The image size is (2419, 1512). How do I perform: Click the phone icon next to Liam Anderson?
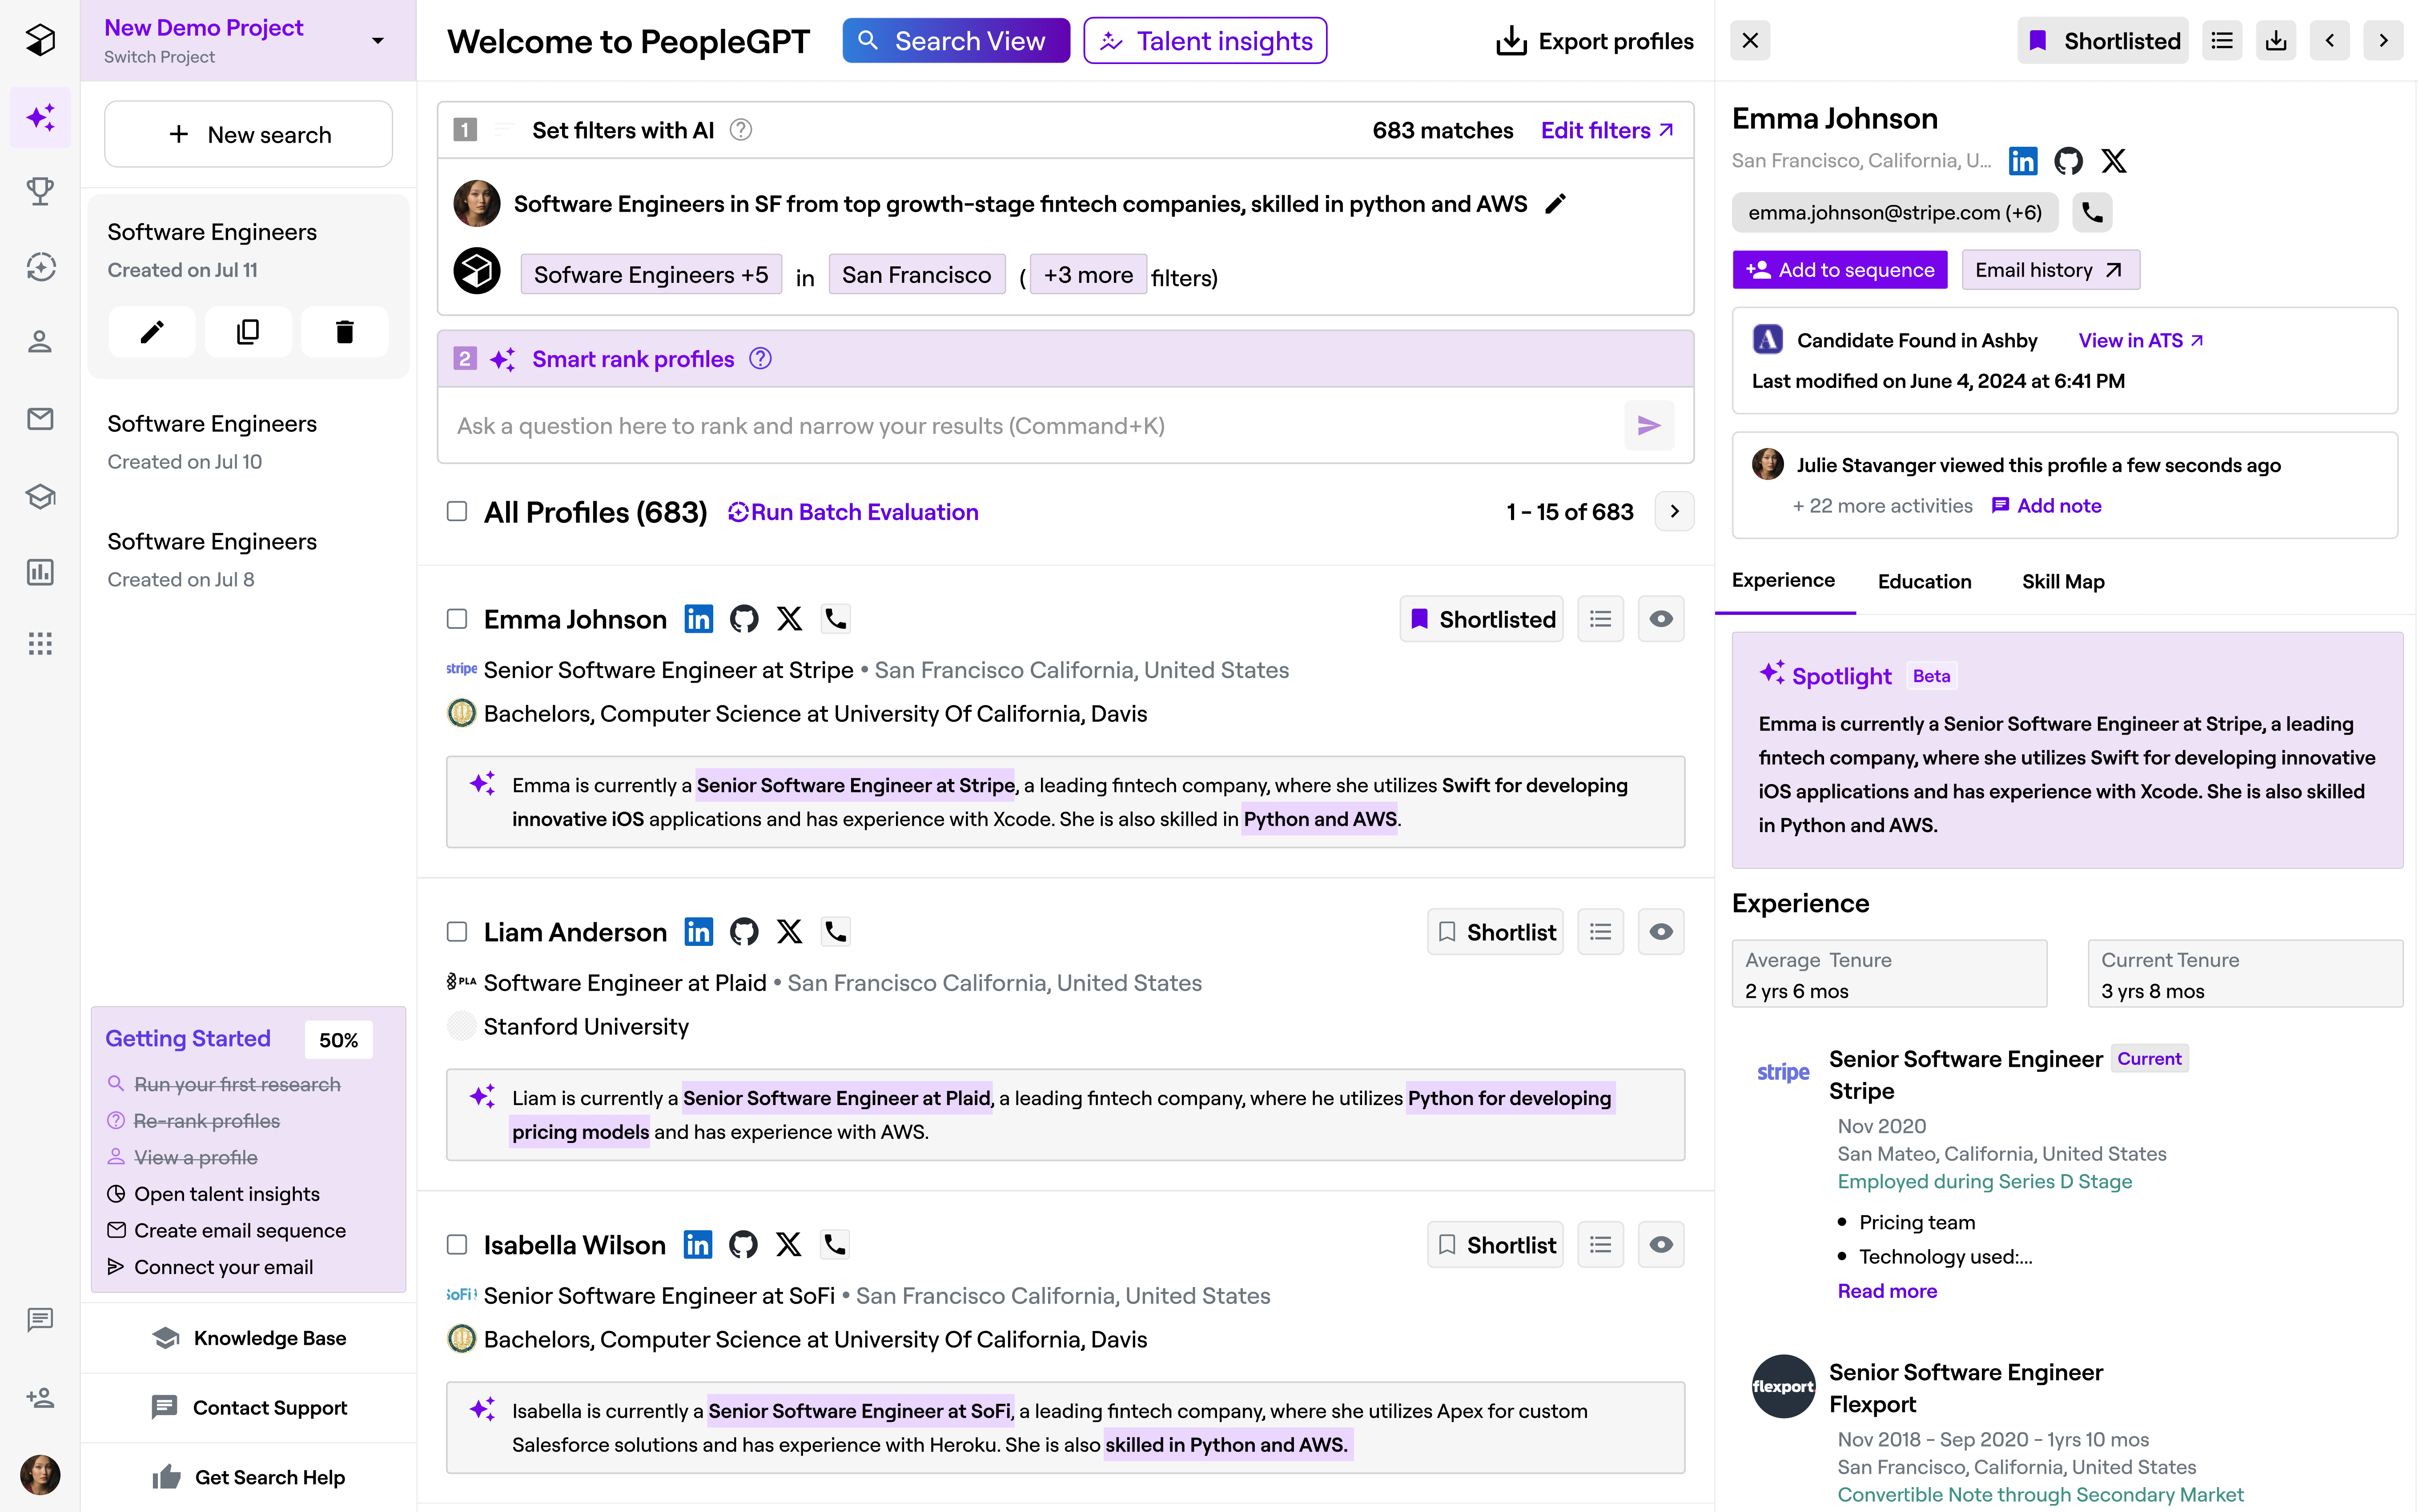click(x=836, y=932)
